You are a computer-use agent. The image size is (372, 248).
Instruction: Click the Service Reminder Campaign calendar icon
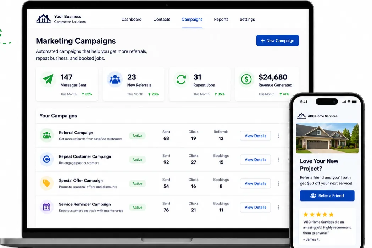coord(46,207)
